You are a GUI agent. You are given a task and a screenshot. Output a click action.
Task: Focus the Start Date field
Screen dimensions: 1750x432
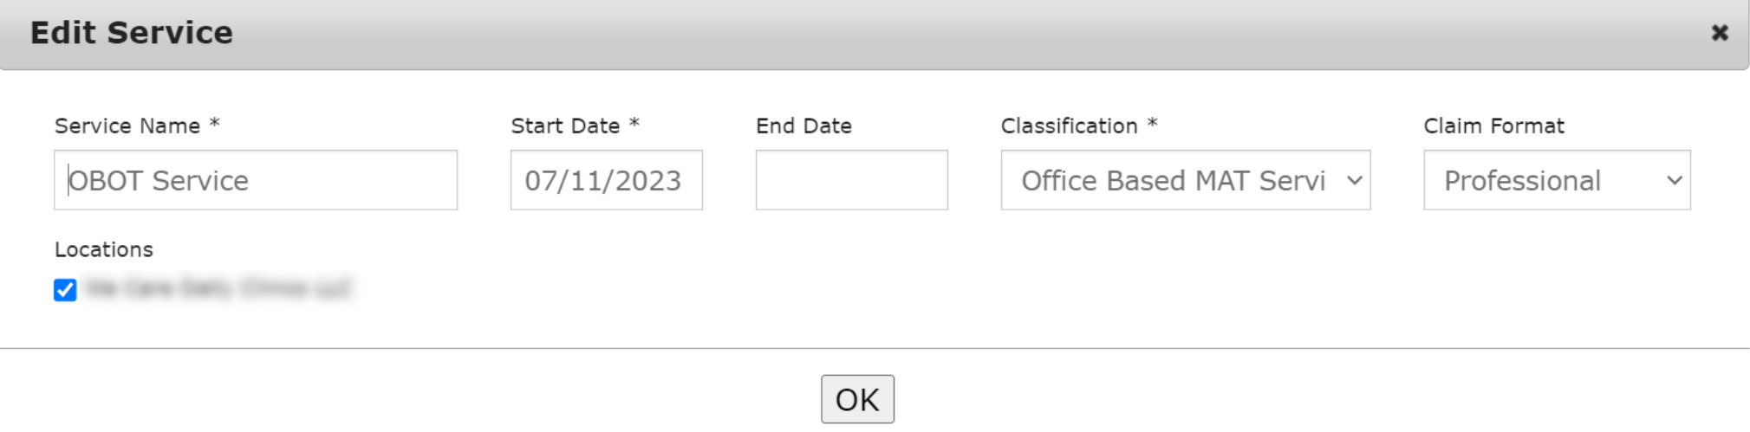coord(606,180)
